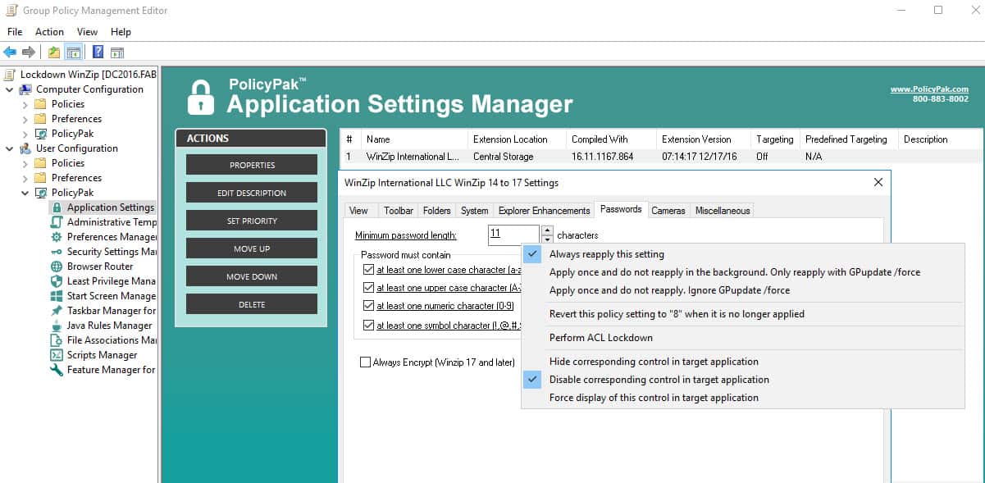
Task: Select the Start Screen Manager icon
Action: click(57, 296)
